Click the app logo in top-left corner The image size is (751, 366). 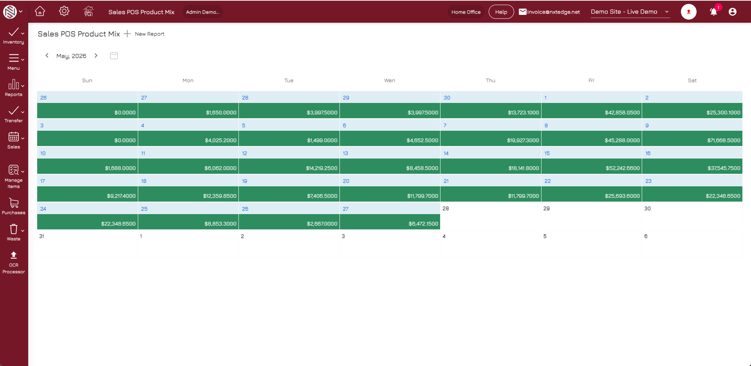pyautogui.click(x=10, y=12)
